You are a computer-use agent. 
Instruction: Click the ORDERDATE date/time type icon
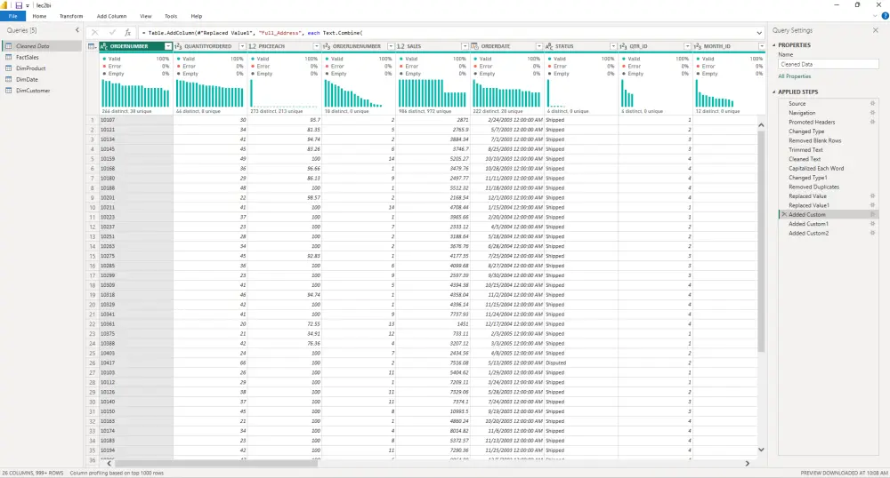tap(475, 46)
